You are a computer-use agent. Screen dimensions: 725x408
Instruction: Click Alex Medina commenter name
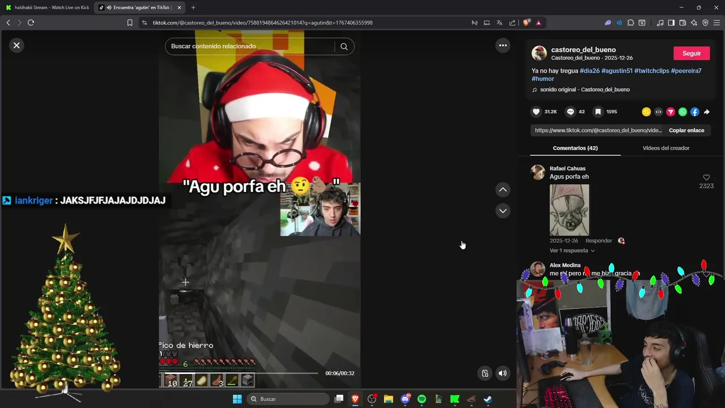click(x=565, y=265)
